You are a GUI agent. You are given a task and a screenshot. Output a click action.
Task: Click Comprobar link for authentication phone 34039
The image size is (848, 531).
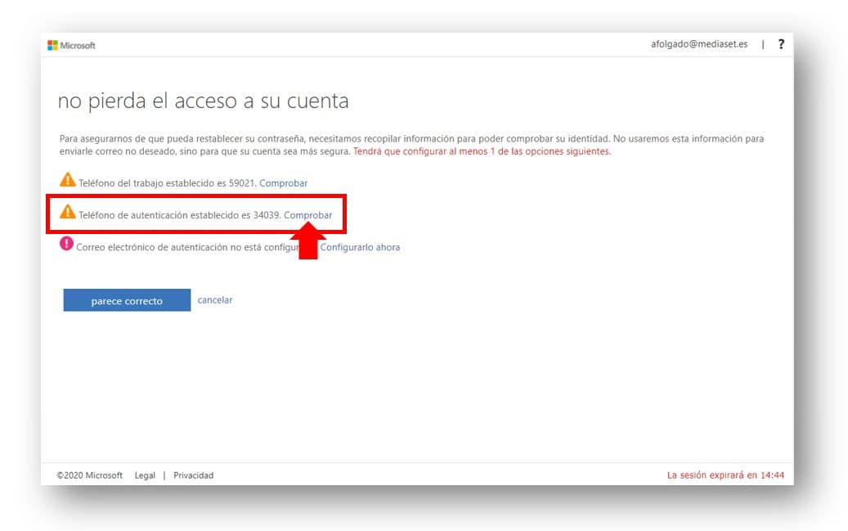(307, 215)
